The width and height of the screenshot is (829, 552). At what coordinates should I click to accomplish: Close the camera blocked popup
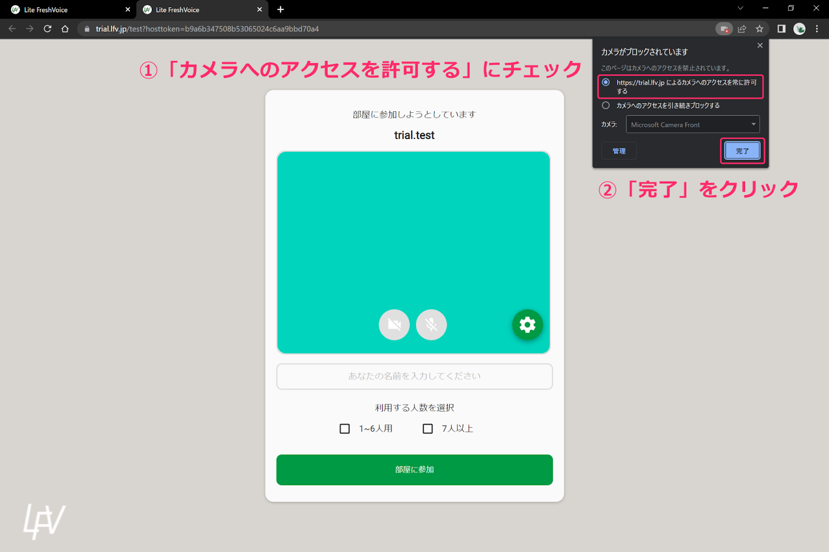[760, 46]
